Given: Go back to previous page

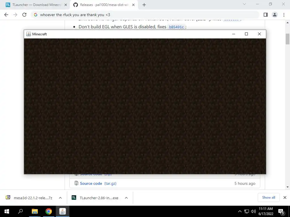Looking at the screenshot, I should tap(6, 15).
